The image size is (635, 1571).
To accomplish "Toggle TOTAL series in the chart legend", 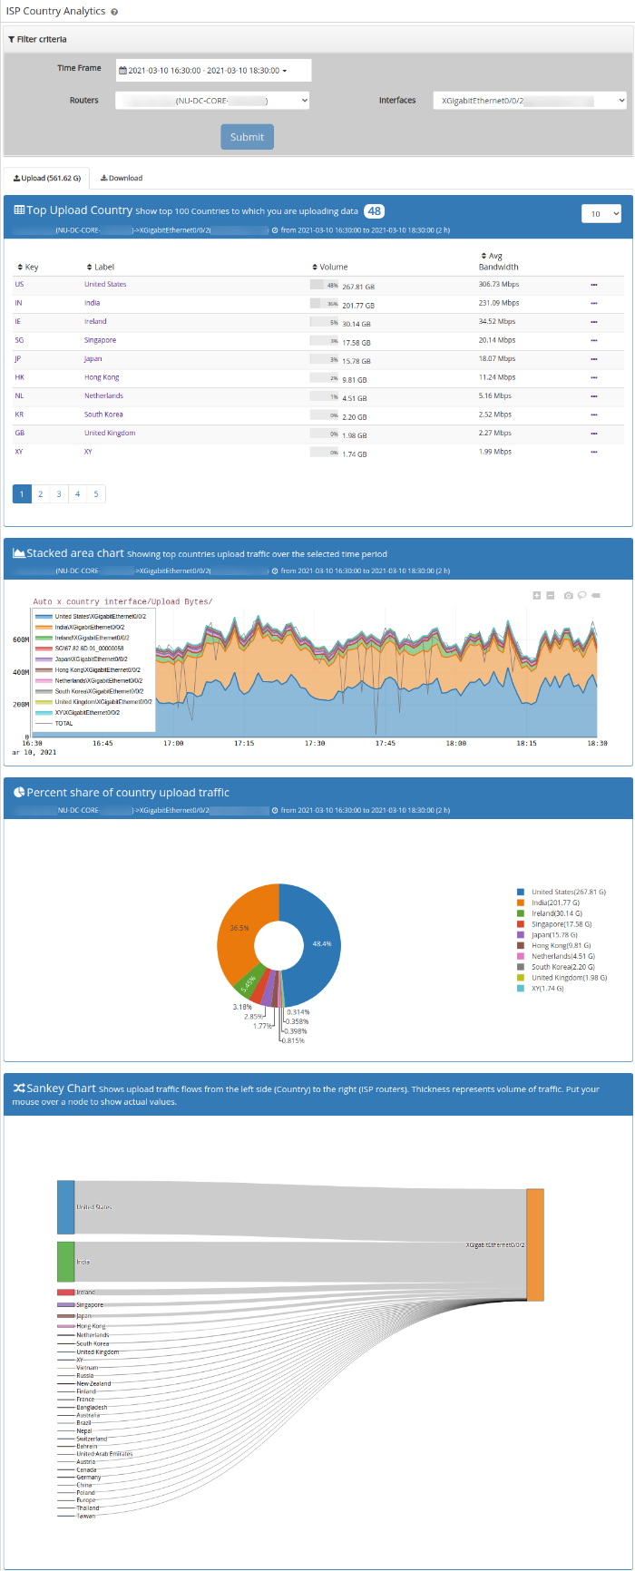I will click(63, 724).
